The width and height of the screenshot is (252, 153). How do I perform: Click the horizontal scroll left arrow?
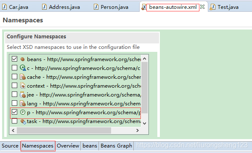click(13, 130)
